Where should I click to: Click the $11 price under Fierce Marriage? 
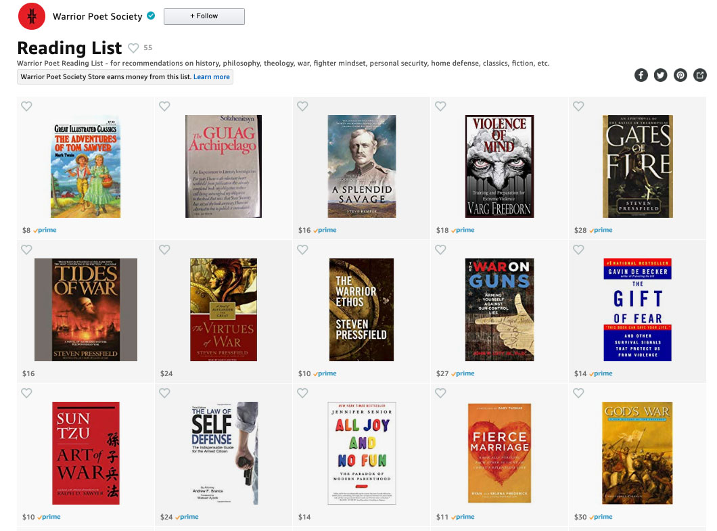(x=442, y=517)
